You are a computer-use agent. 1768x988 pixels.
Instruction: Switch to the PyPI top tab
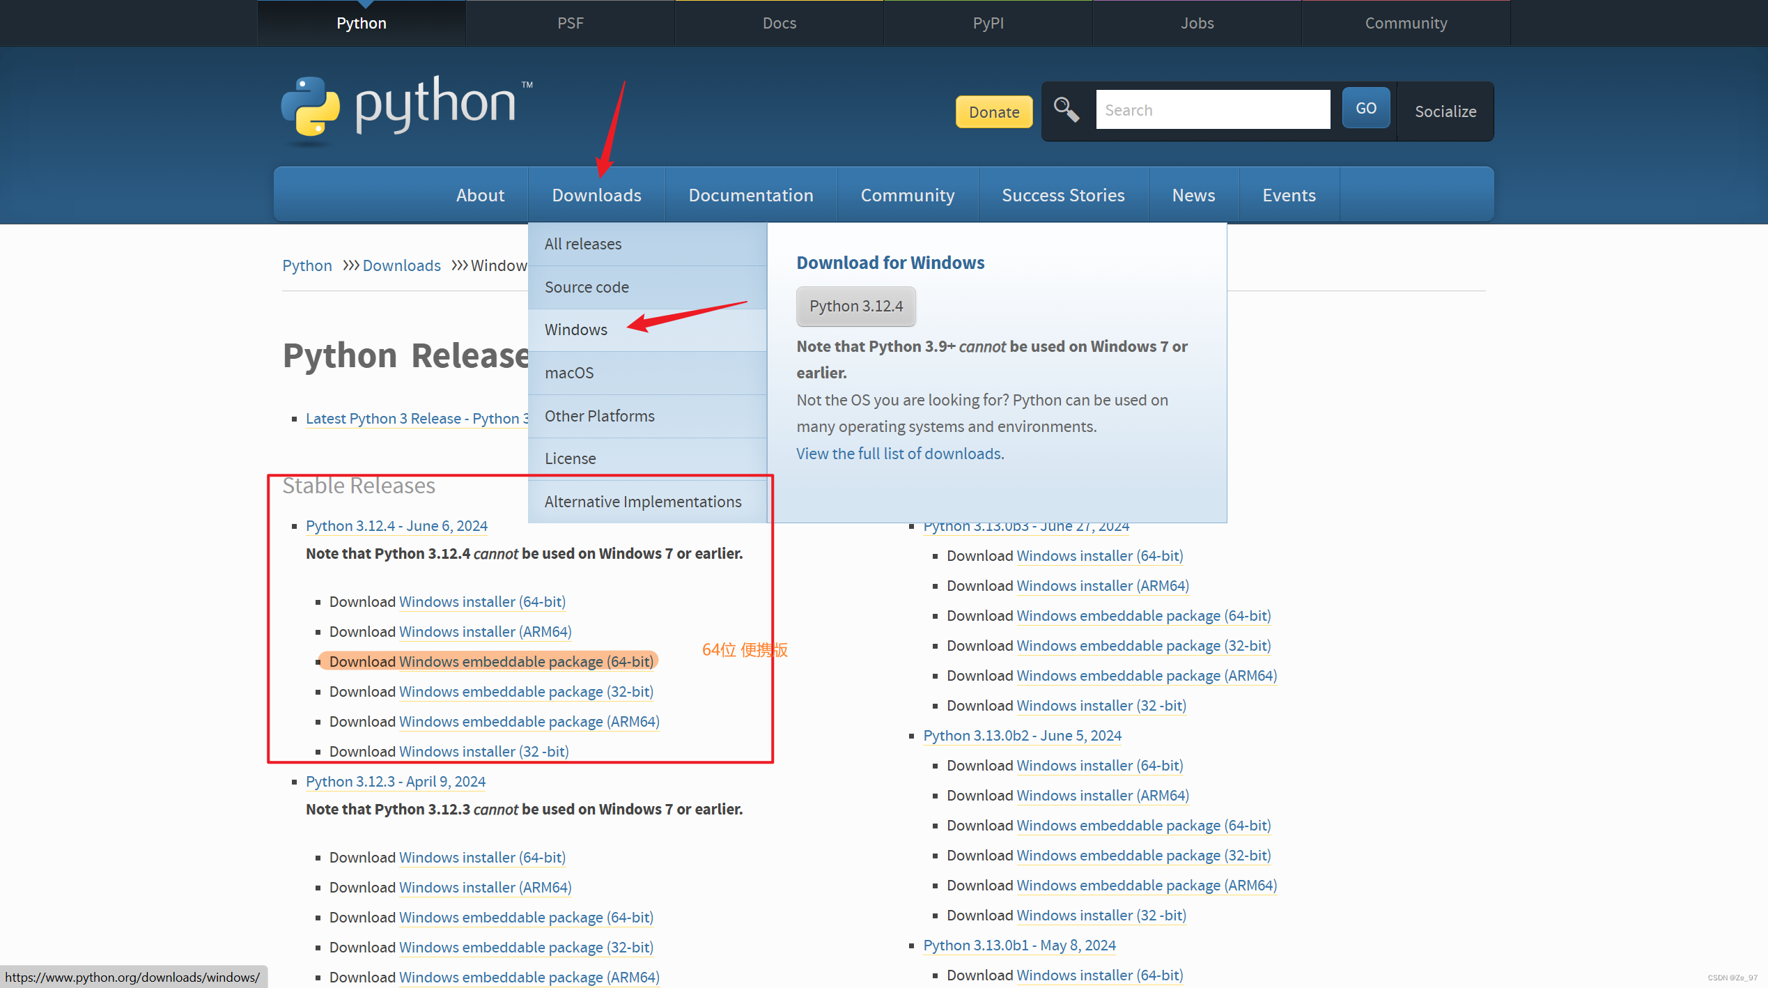(x=988, y=23)
